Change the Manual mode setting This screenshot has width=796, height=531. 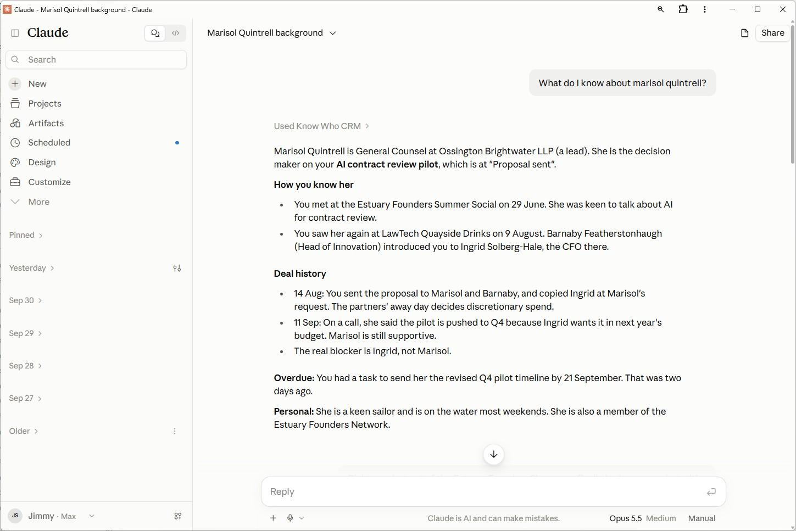702,518
